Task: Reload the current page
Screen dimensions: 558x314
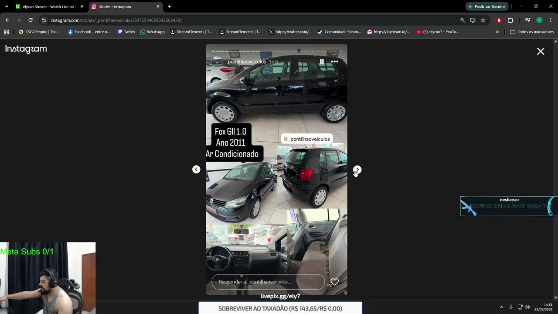Action: coord(31,20)
